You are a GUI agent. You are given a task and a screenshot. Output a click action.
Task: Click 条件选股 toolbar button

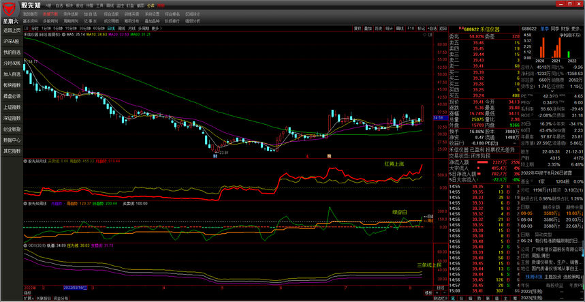click(71, 14)
